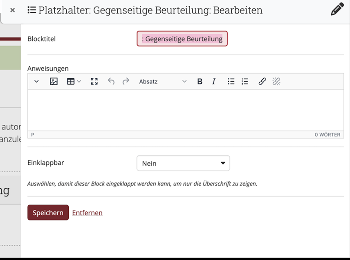350x260 pixels.
Task: Click the Speichern button
Action: click(48, 213)
